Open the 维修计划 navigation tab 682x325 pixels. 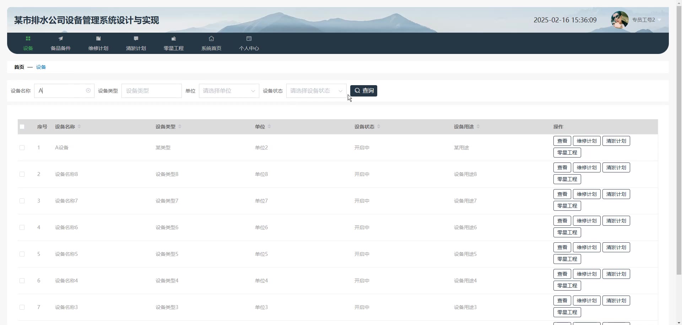[98, 43]
